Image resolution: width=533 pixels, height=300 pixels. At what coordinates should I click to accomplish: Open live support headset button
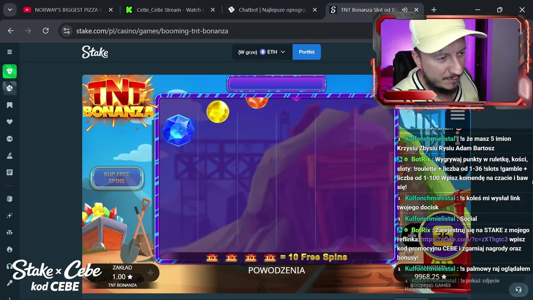click(x=518, y=289)
